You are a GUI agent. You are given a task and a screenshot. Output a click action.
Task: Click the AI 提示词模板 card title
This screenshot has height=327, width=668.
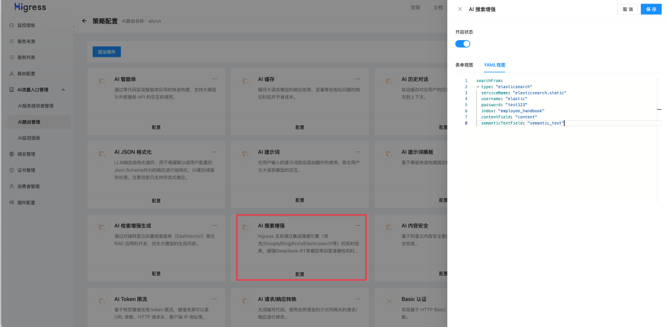pyautogui.click(x=417, y=152)
